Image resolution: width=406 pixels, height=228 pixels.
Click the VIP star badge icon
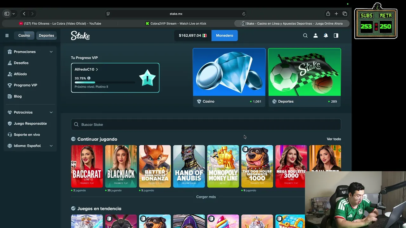tap(147, 78)
